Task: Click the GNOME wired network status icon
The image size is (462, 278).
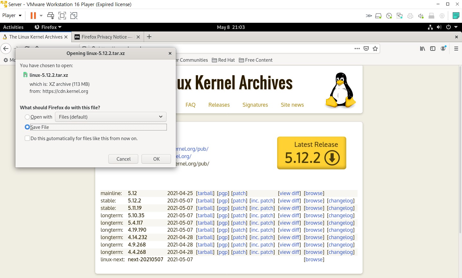Action: [430, 27]
